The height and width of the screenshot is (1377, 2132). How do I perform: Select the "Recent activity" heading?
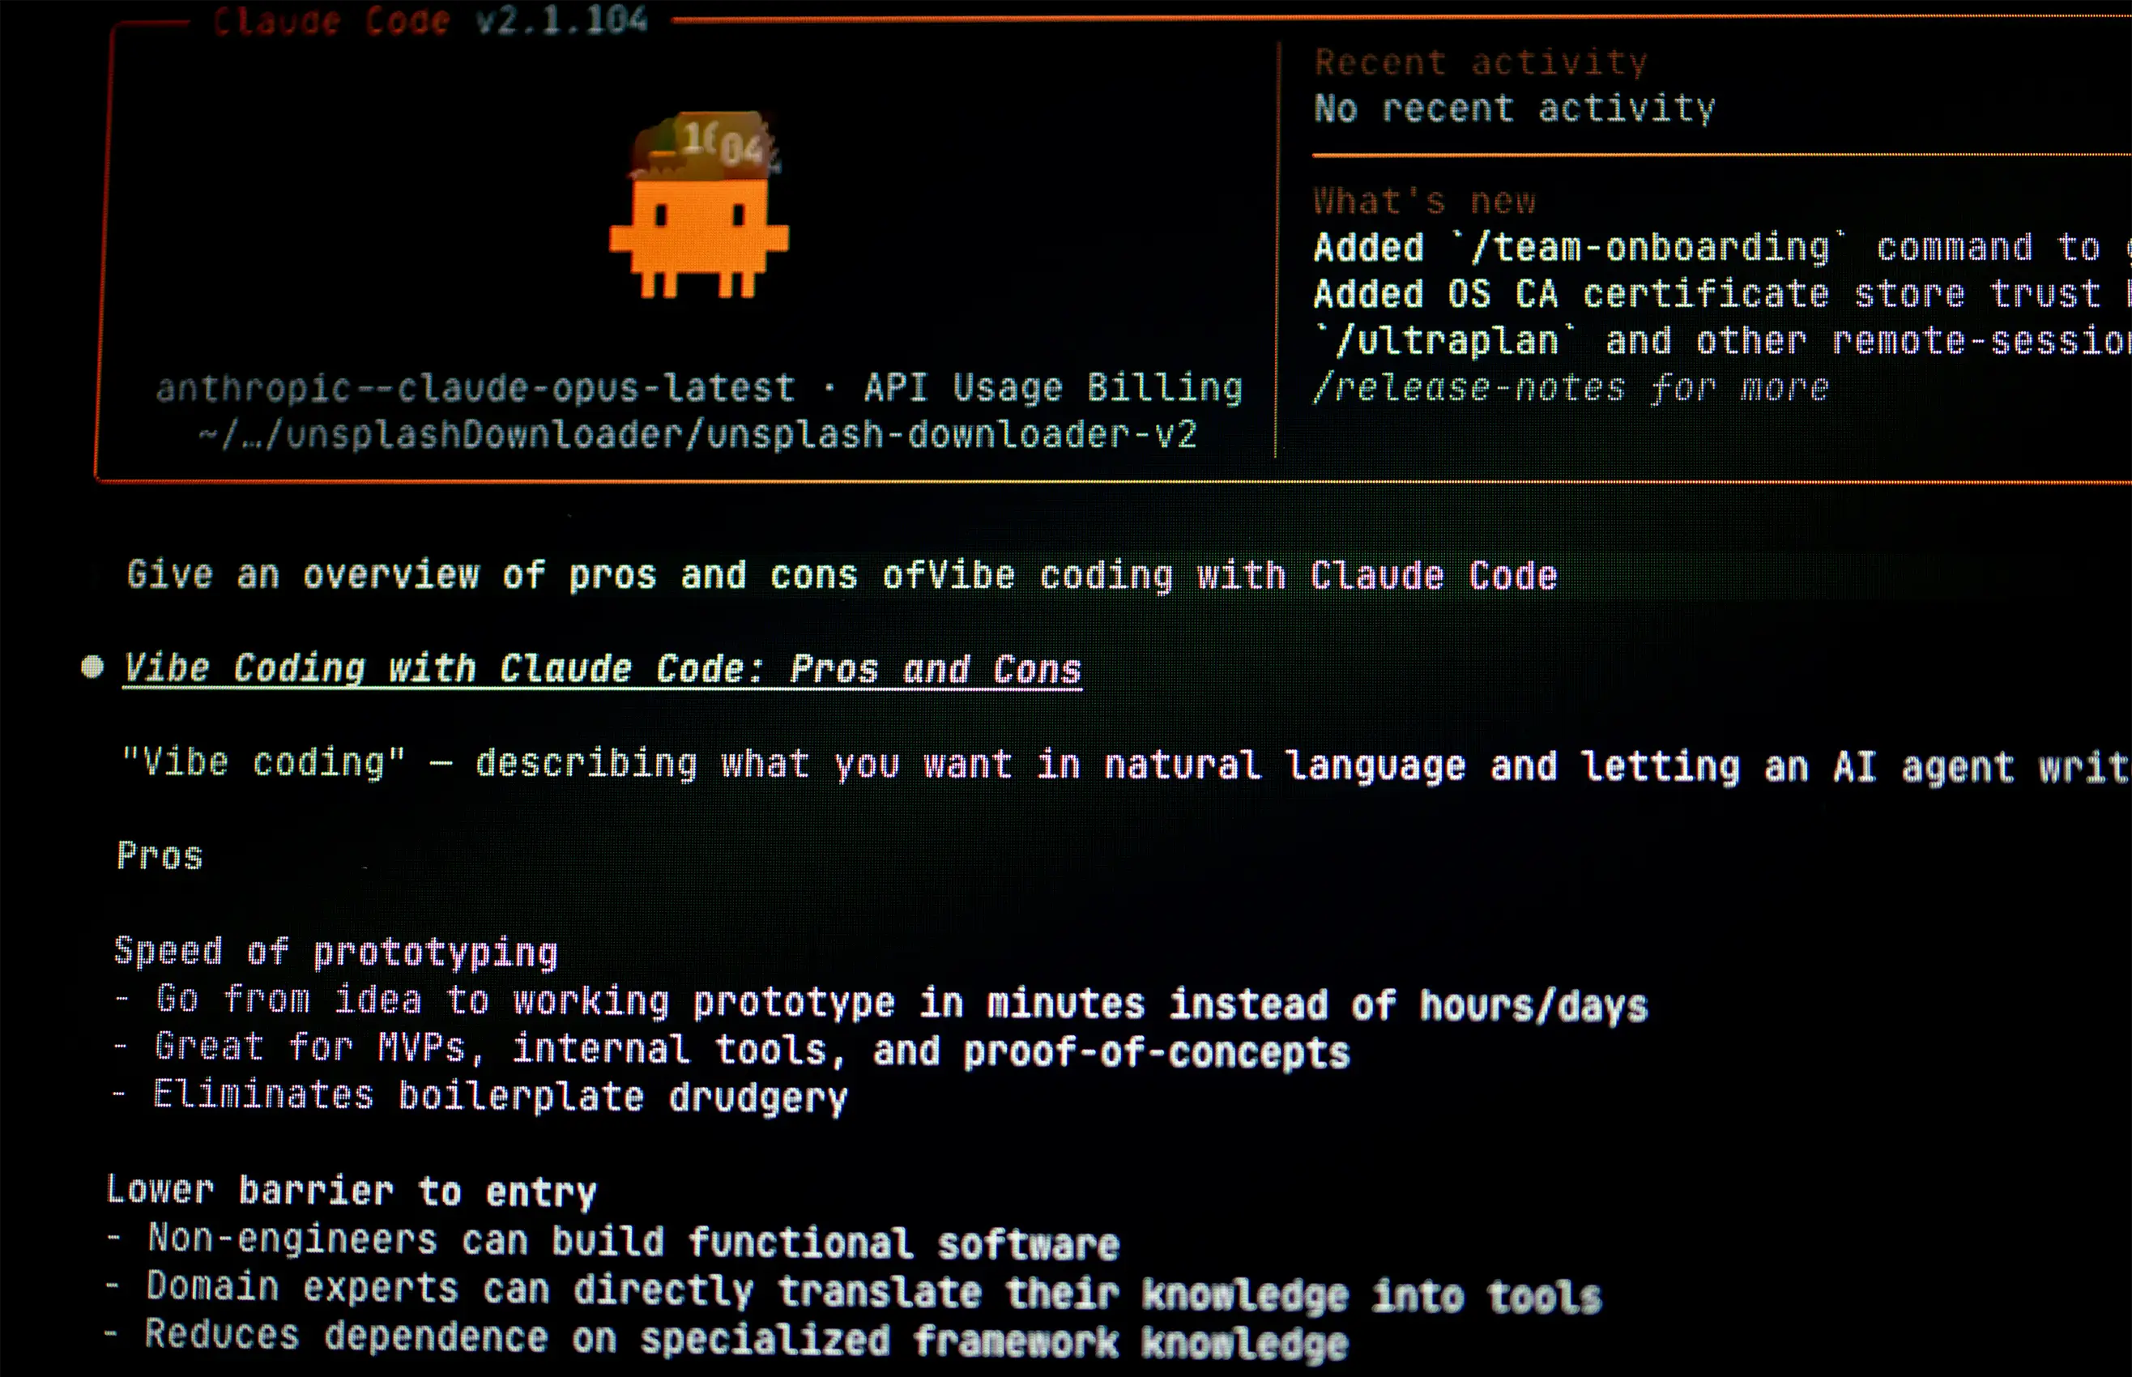[x=1481, y=62]
